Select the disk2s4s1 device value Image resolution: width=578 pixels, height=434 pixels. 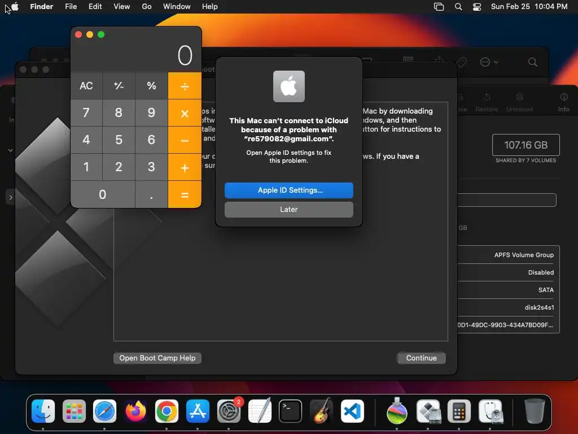tap(539, 307)
